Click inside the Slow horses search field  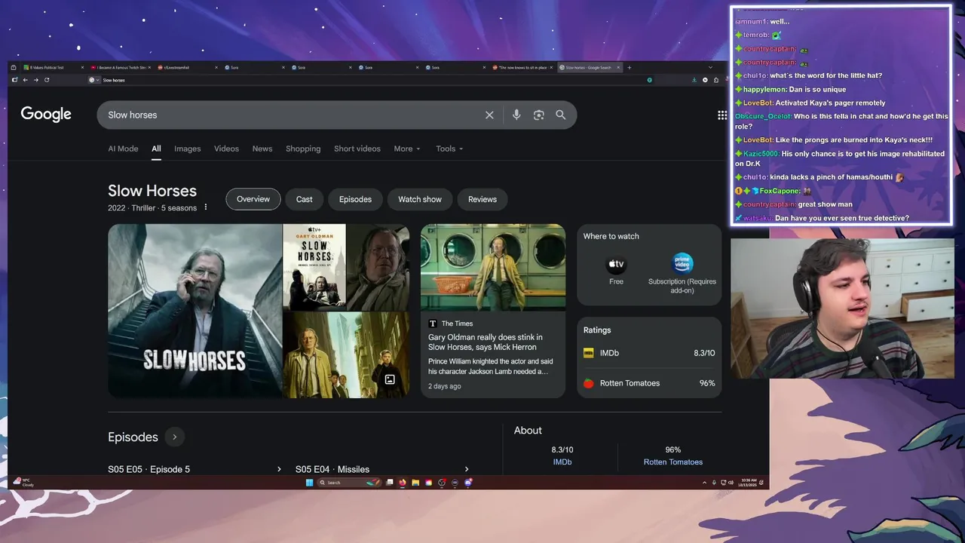294,115
